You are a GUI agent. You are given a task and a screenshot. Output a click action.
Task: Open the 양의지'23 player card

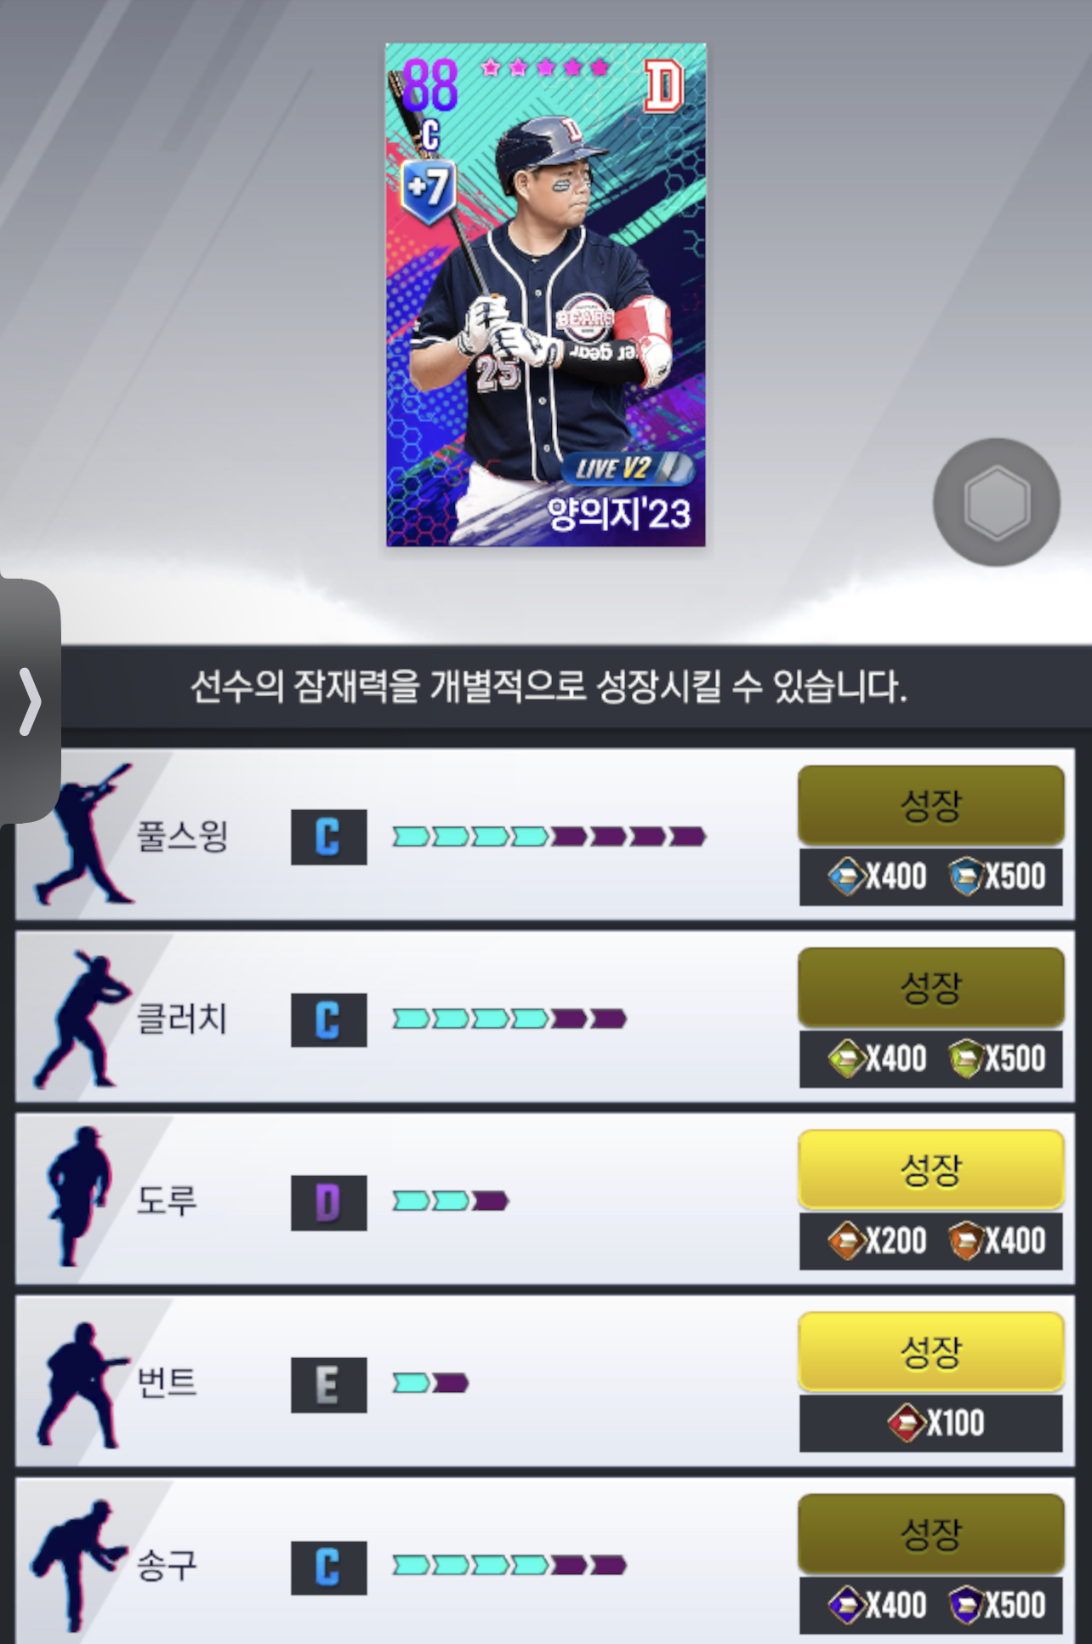pos(546,294)
